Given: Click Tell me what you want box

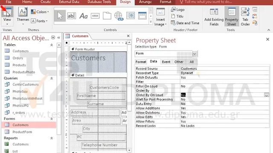Looking at the screenshot, I should coord(206,2).
